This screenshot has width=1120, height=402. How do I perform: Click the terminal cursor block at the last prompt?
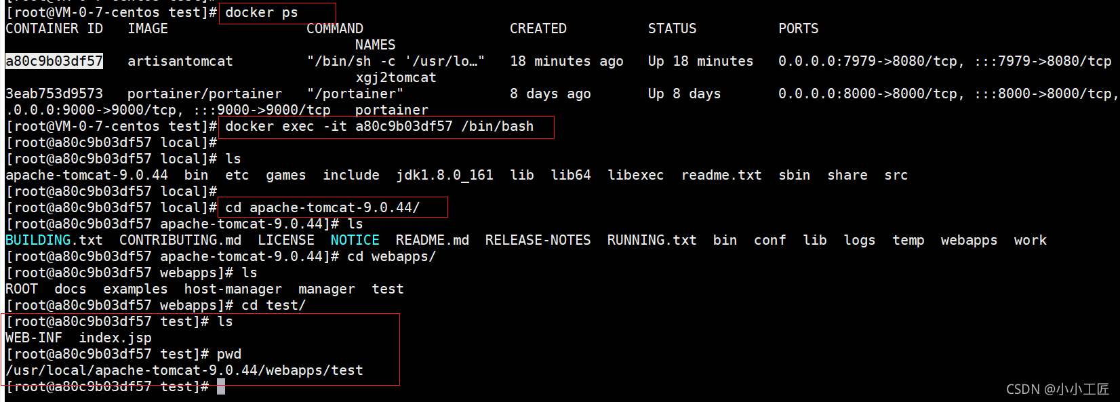pos(221,386)
